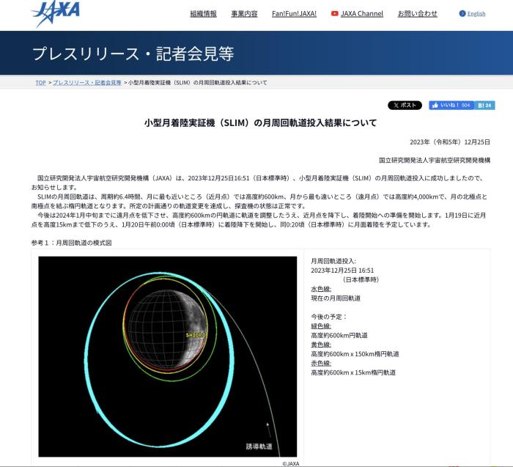
Task: Open the JAXA Channel link text
Action: [362, 14]
